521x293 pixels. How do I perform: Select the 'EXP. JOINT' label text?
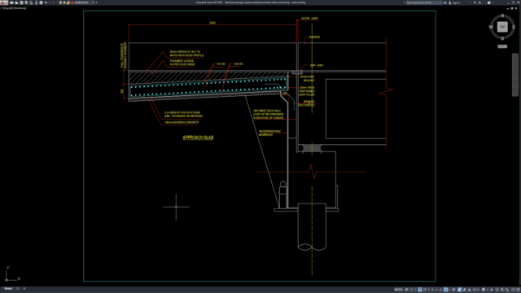click(317, 65)
